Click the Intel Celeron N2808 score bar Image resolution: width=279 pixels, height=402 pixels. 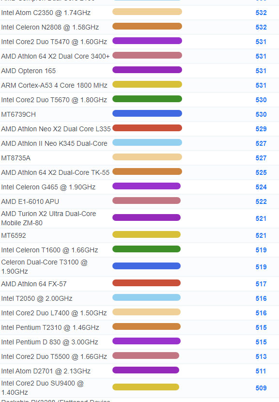tap(147, 27)
